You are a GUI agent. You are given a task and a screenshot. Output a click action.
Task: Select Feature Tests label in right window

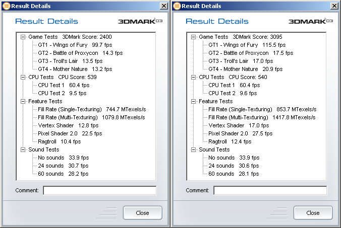(x=216, y=101)
